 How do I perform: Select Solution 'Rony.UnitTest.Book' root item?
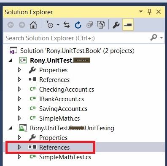point(77,51)
